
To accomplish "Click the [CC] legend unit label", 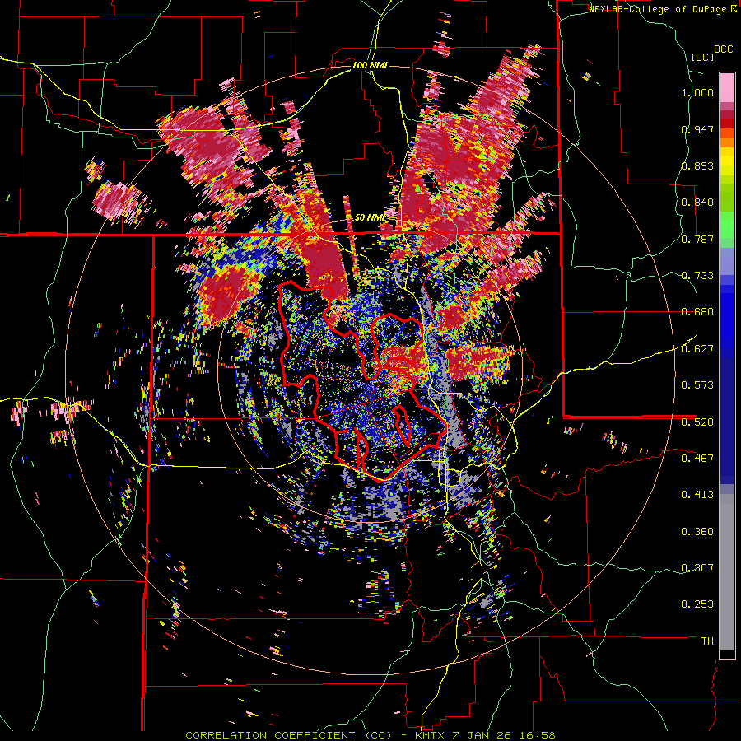I will [702, 57].
